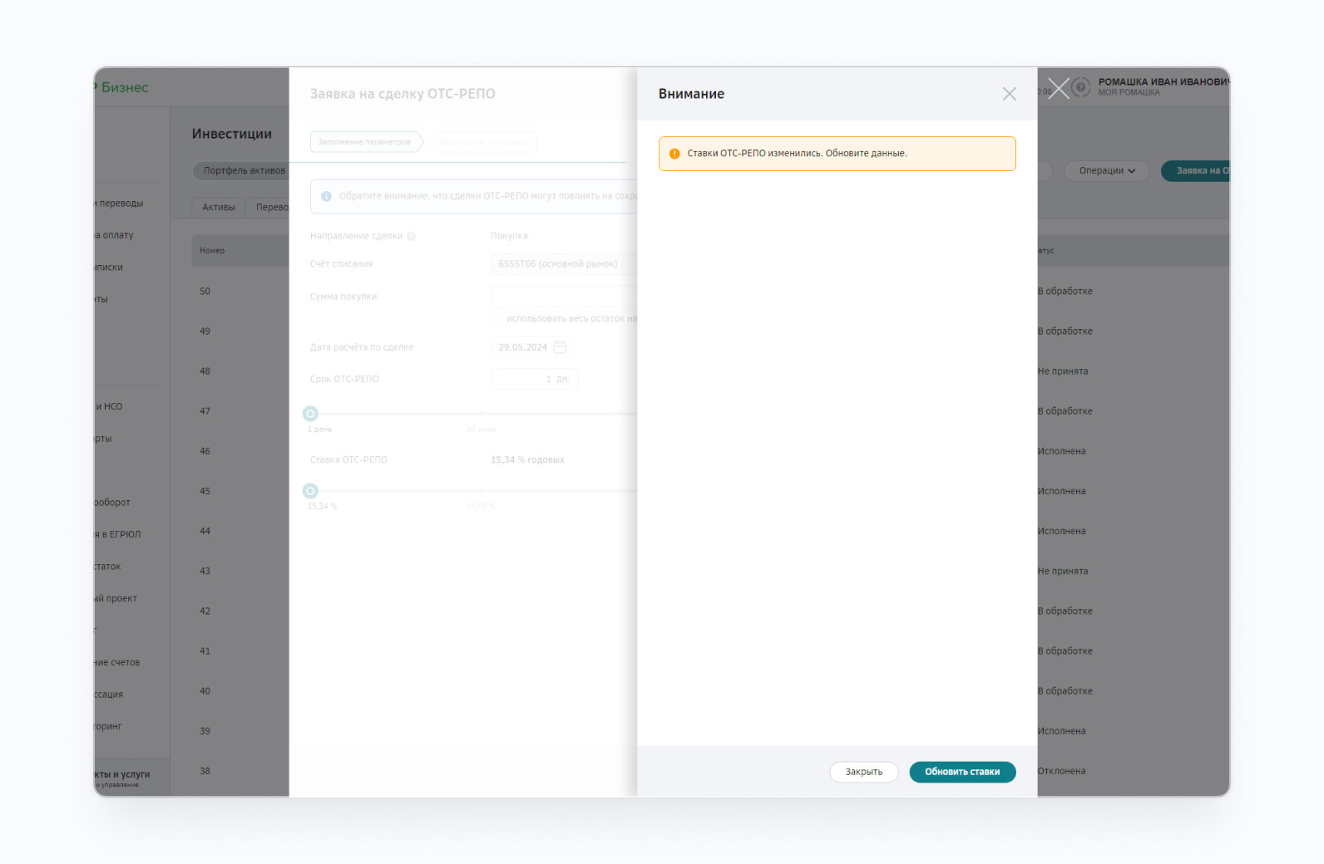Open в ЕГРЮЛ item in sidebar
Image resolution: width=1324 pixels, height=864 pixels.
pos(119,535)
